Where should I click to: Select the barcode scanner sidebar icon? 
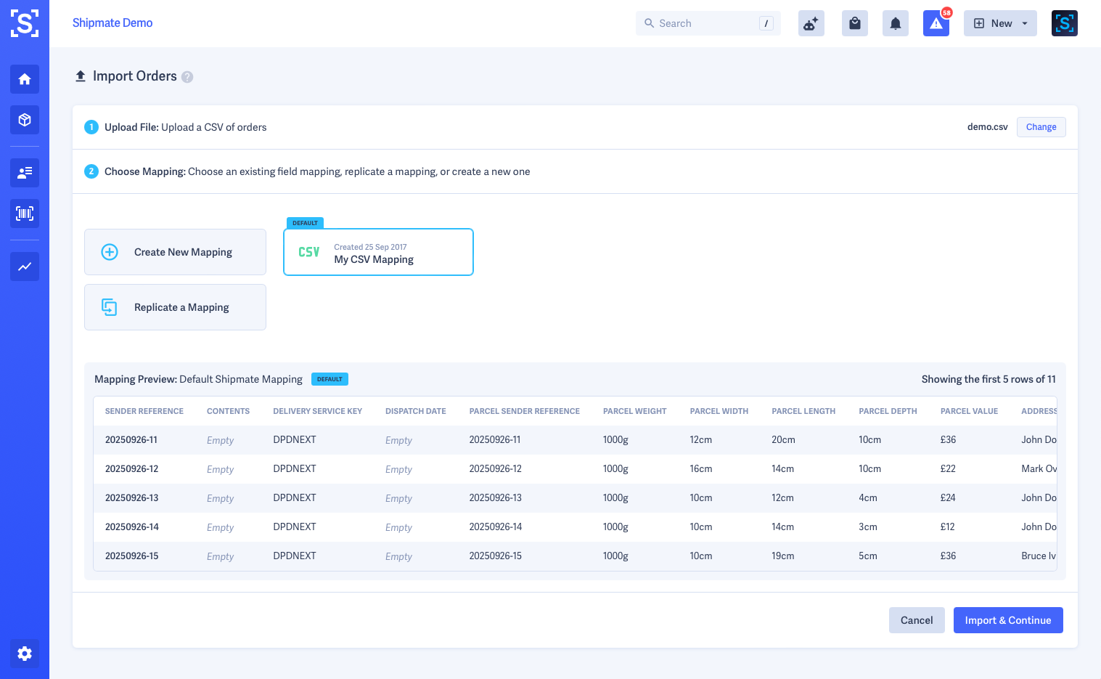pyautogui.click(x=25, y=214)
